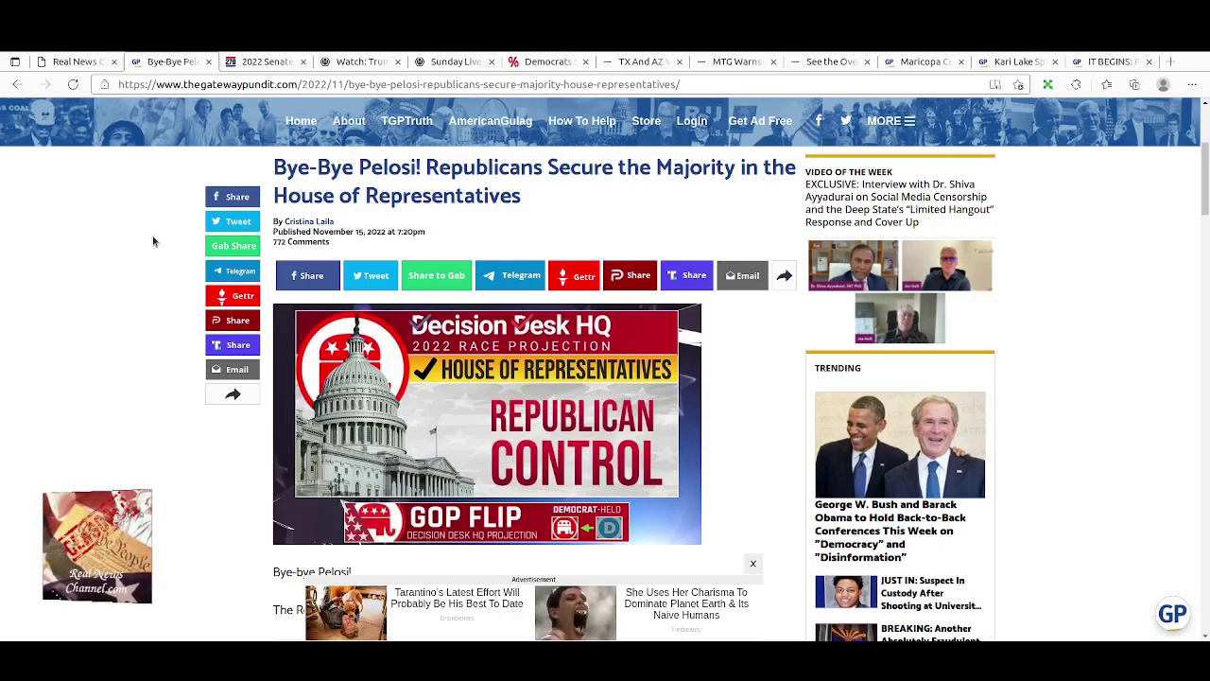Expand more sharing options arrow beside Email
The height and width of the screenshot is (681, 1210).
[784, 276]
